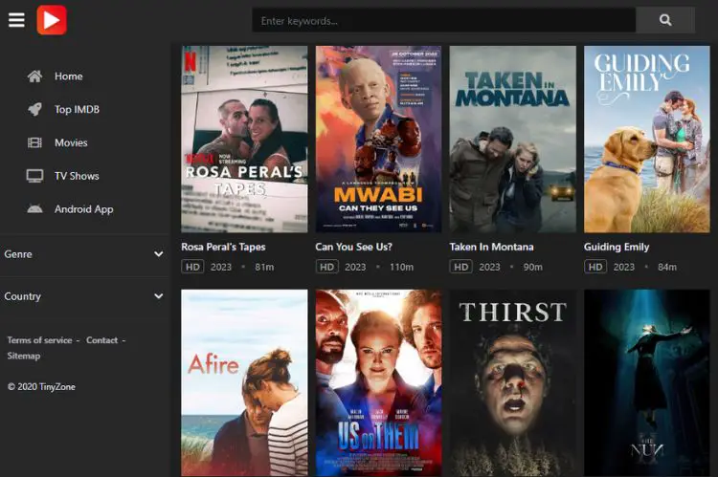Select the Taken In Montana poster

tap(513, 139)
